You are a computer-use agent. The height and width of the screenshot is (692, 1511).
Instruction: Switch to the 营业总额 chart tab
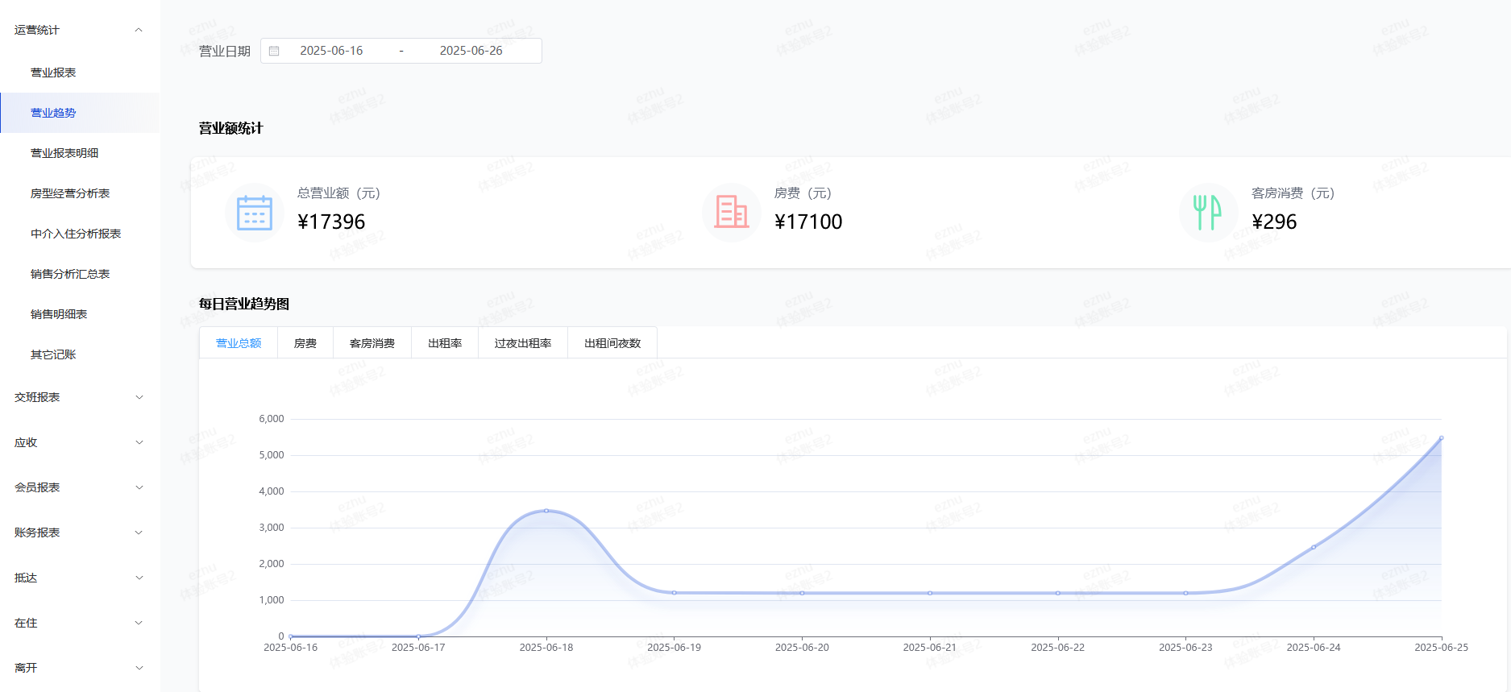tap(239, 343)
